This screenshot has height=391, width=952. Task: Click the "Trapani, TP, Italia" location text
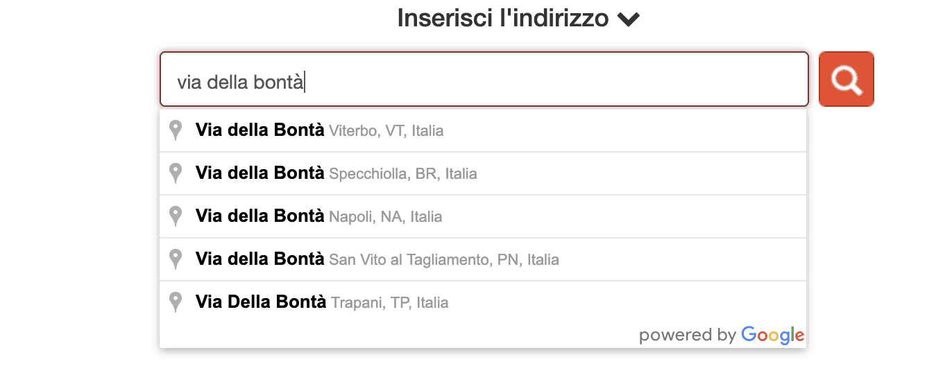389,303
